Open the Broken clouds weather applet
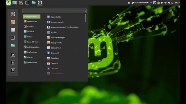Image resolution: width=186 pixels, height=104 pixels. [x=142, y=3]
